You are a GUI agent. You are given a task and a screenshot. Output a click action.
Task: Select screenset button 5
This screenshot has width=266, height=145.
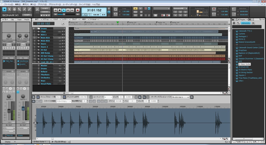(x=180, y=15)
